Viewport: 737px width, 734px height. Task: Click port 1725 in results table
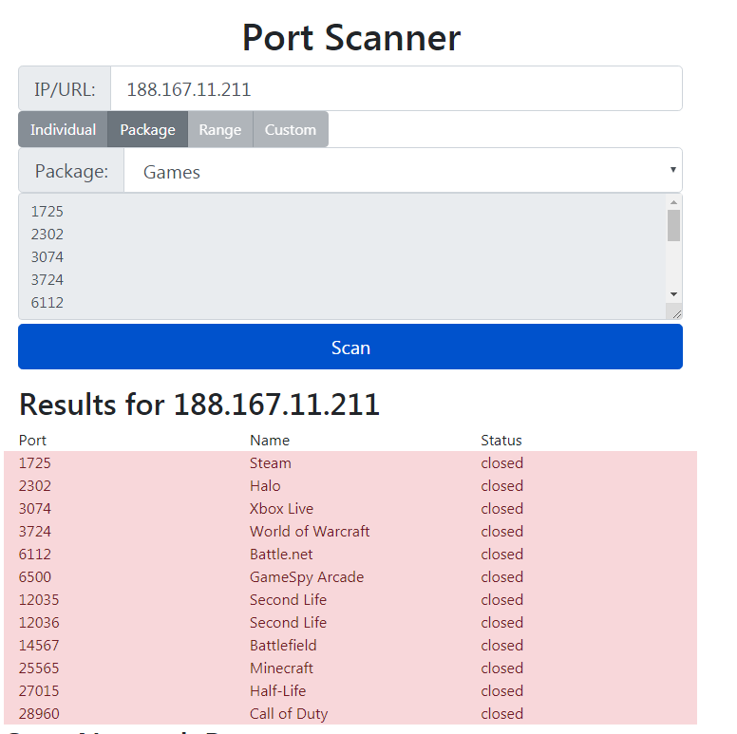tap(35, 463)
